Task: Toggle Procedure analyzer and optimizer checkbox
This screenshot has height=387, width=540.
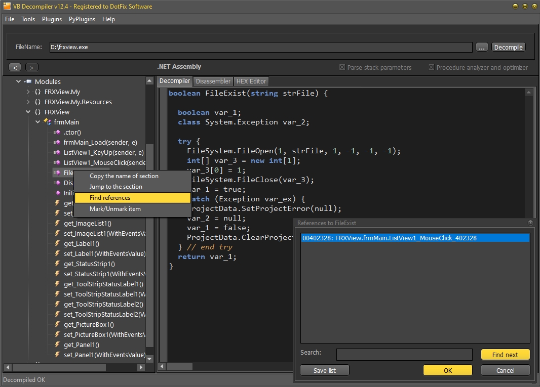Action: [431, 67]
